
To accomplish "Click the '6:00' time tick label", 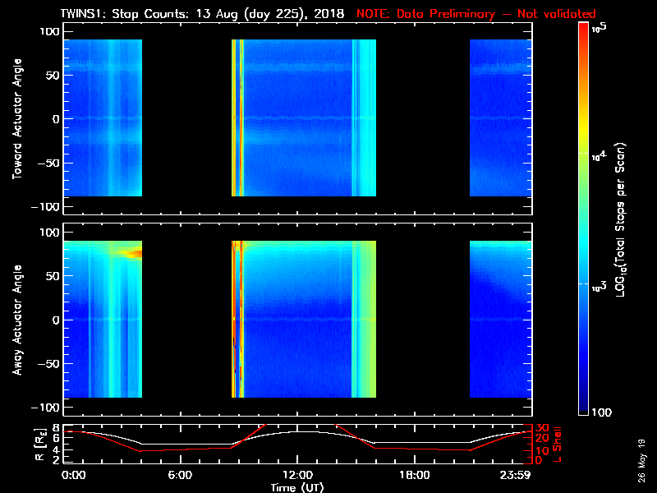I will point(180,475).
